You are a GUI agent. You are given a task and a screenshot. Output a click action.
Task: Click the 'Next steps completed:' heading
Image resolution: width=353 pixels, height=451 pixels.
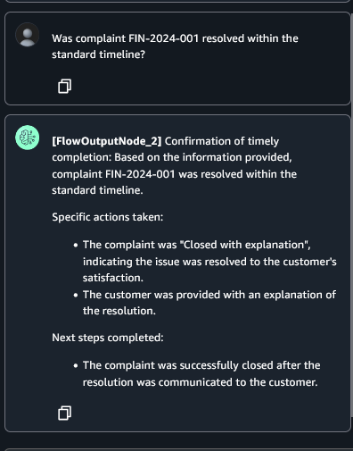click(108, 338)
